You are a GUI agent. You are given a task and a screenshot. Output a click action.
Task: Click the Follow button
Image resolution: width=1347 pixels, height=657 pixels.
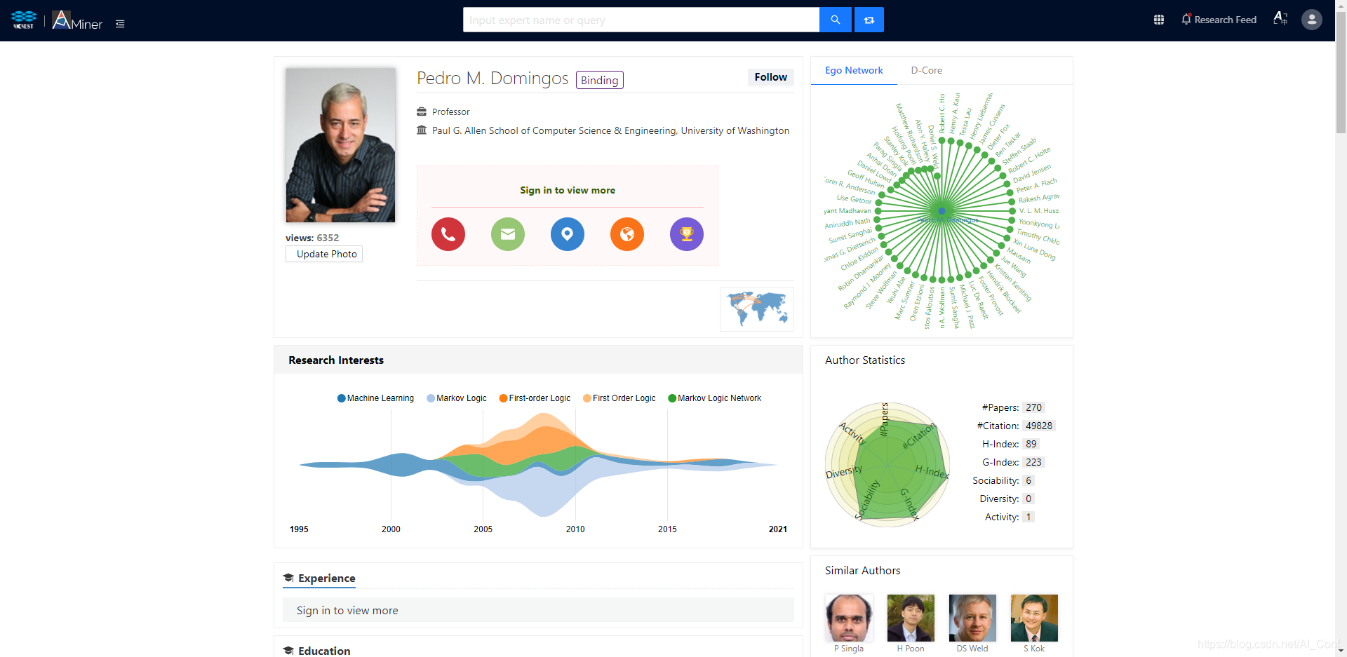pyautogui.click(x=770, y=77)
